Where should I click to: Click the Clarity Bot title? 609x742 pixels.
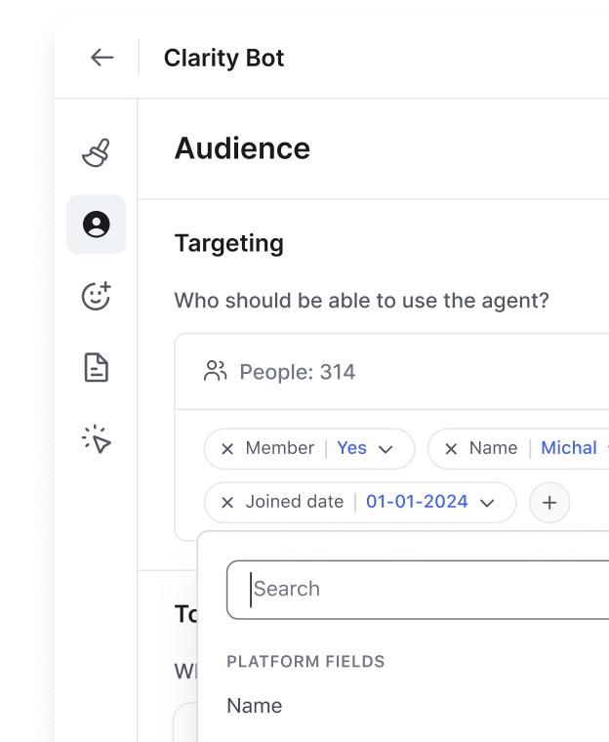pyautogui.click(x=223, y=58)
